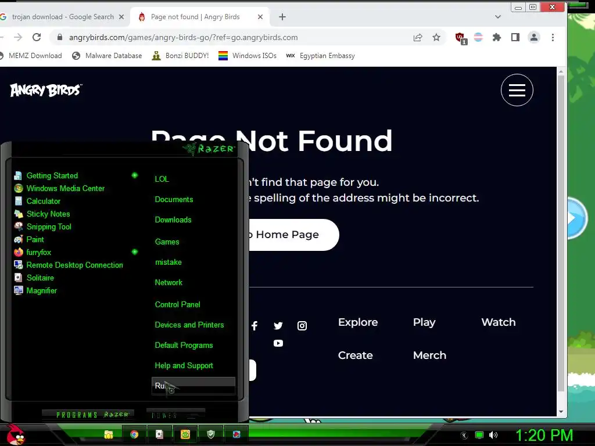Image resolution: width=595 pixels, height=446 pixels.
Task: Open the uBlock shield extension icon
Action: [461, 38]
